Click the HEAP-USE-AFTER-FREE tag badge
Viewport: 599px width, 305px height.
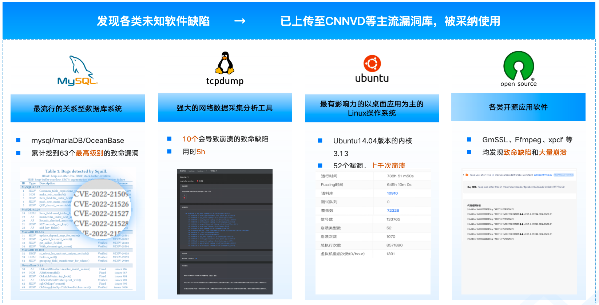pos(563,175)
